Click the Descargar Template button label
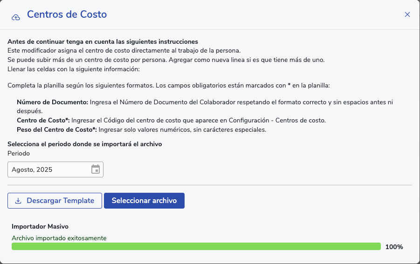Viewport: 420px width, 264px height. pyautogui.click(x=60, y=201)
